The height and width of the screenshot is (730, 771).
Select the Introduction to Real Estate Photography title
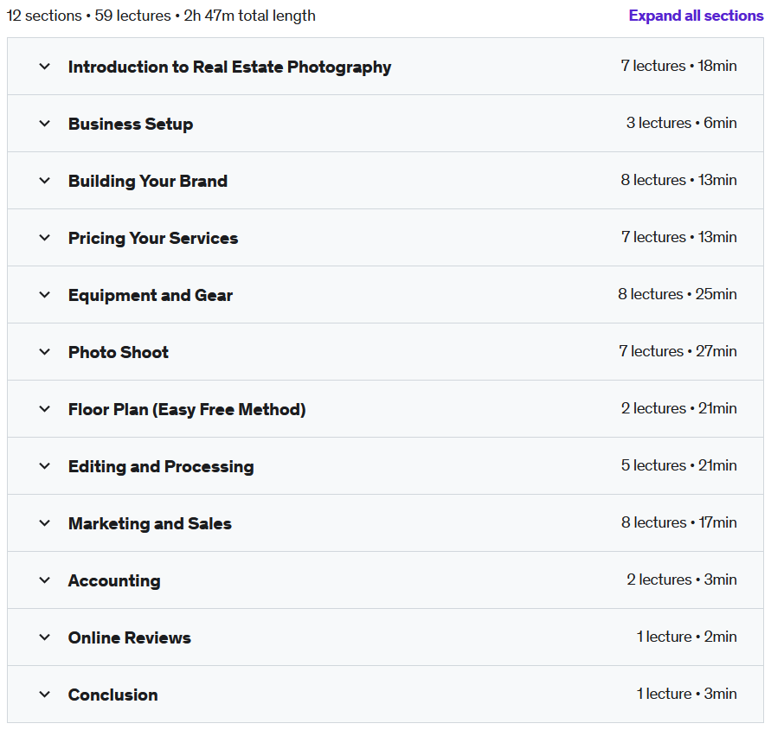pyautogui.click(x=229, y=67)
